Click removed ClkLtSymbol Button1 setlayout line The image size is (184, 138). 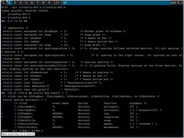pyautogui.click(x=70, y=107)
